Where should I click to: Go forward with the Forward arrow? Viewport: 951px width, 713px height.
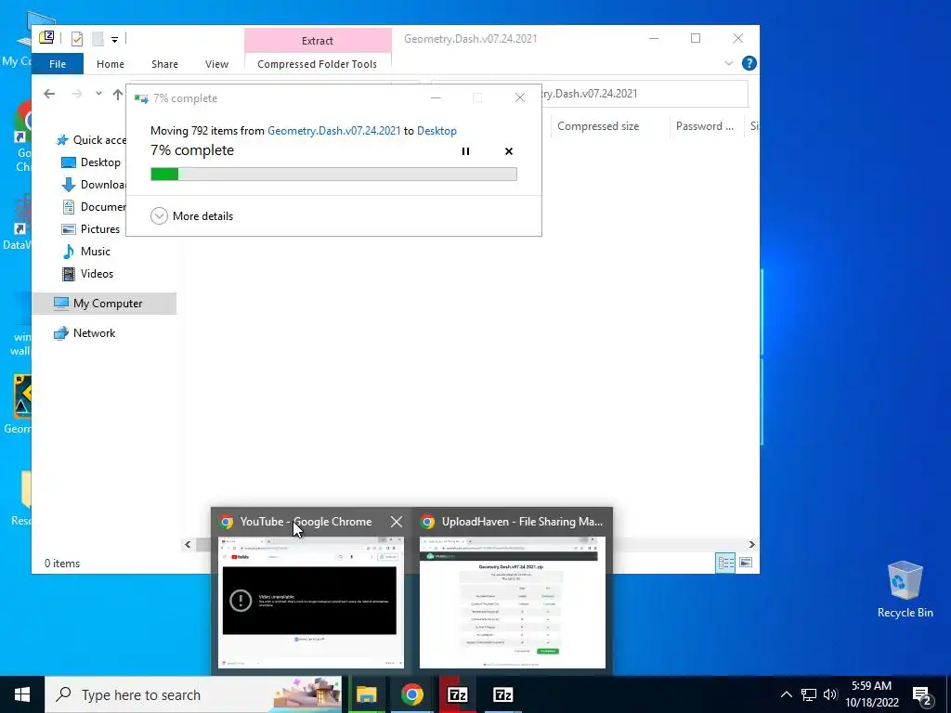[76, 94]
